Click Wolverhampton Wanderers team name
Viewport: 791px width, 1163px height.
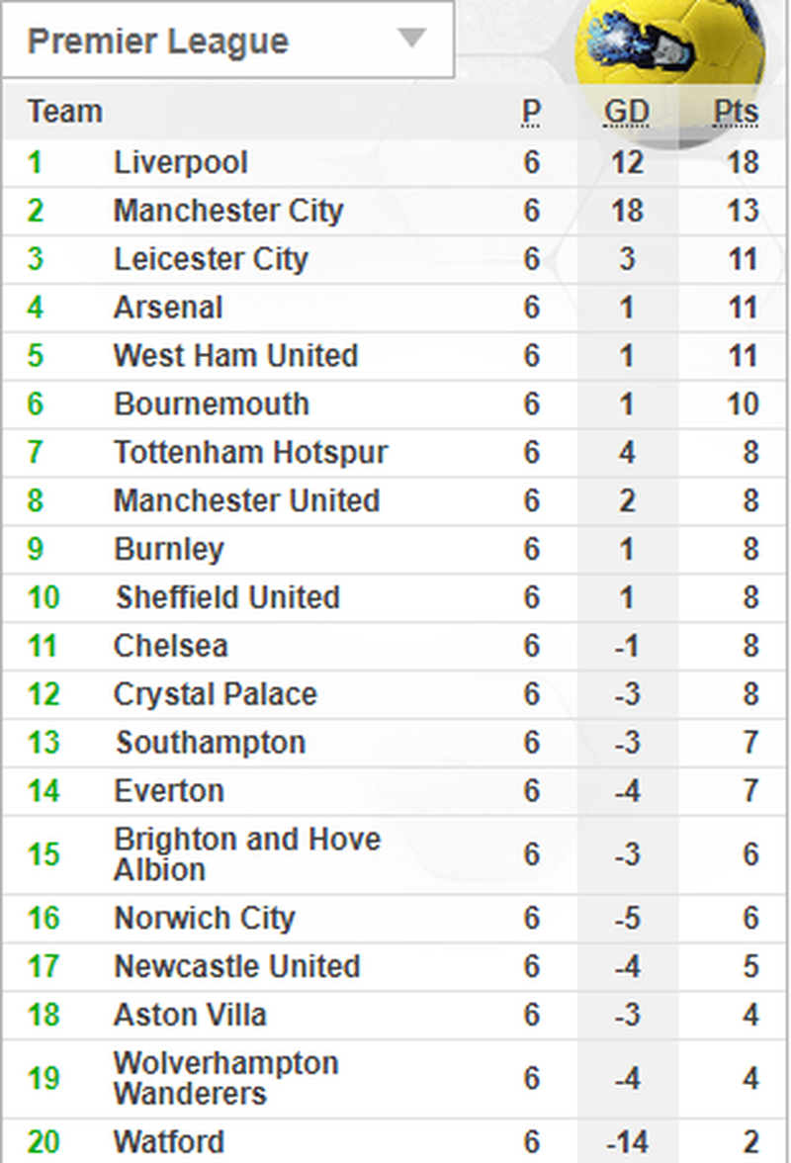click(226, 1078)
